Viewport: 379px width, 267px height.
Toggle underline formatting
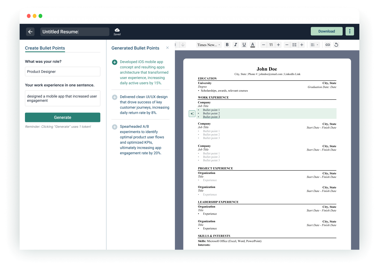click(x=244, y=45)
